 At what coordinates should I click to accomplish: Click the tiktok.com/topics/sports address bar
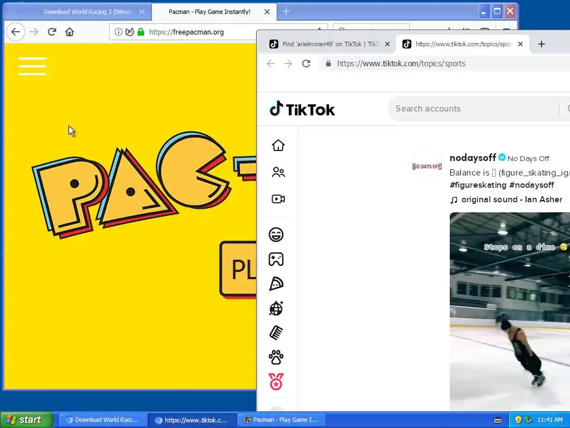coord(444,64)
